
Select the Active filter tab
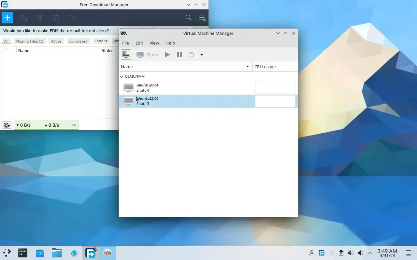[56, 41]
